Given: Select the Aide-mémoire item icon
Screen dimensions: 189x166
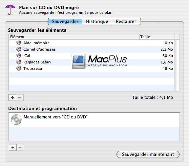Looking at the screenshot, I should (19, 43).
